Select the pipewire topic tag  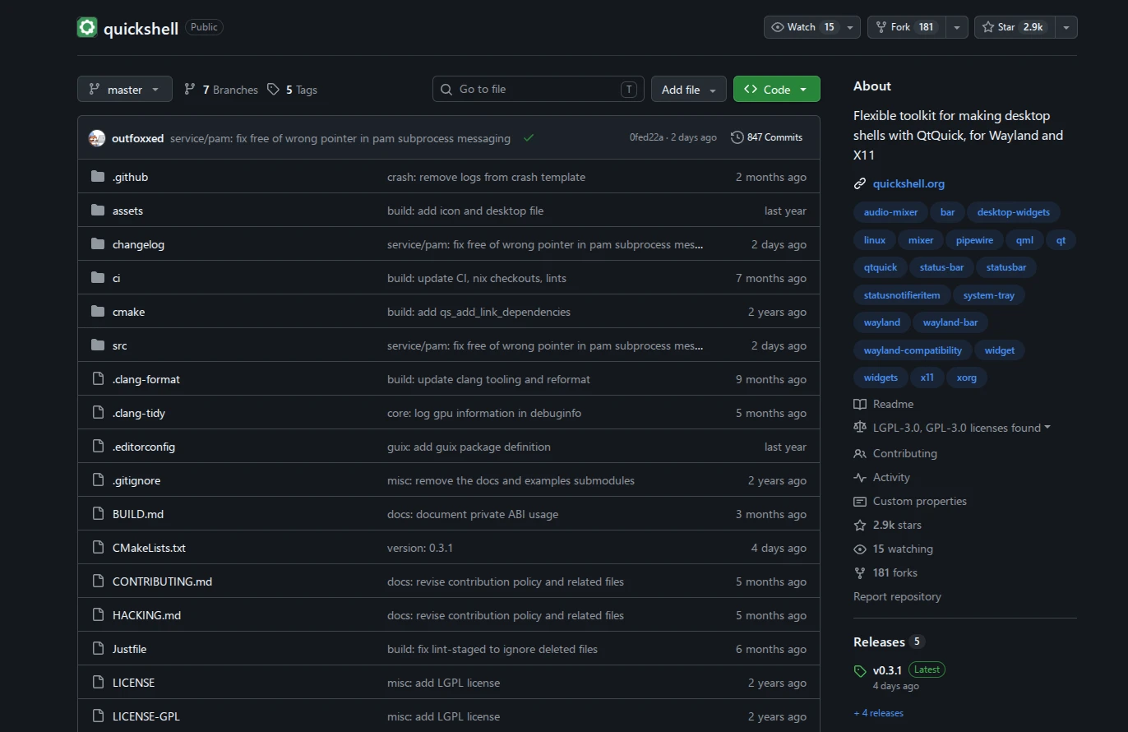coord(974,240)
